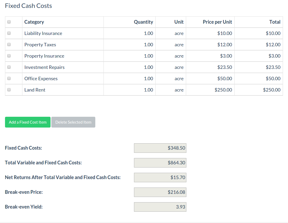Check the Land Rent row checkbox
The image size is (288, 223).
[9, 90]
